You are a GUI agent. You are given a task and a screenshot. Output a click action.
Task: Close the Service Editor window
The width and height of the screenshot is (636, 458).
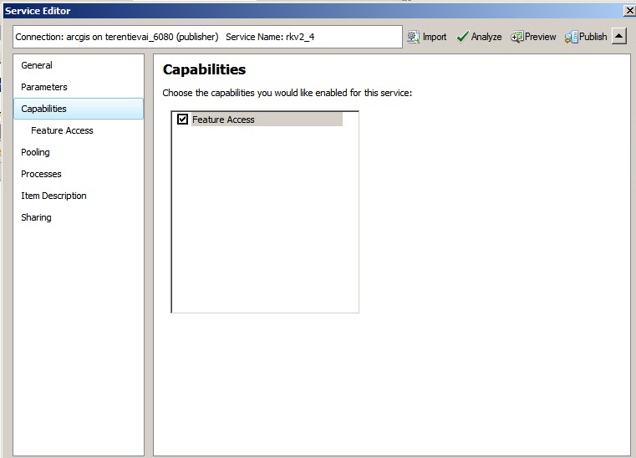(x=629, y=11)
